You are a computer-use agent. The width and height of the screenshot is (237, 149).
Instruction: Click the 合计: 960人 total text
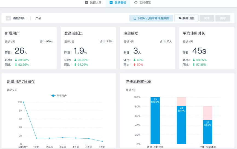pos(47,41)
